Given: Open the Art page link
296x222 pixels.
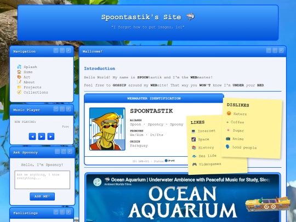Looking at the screenshot, I should coord(27,77).
